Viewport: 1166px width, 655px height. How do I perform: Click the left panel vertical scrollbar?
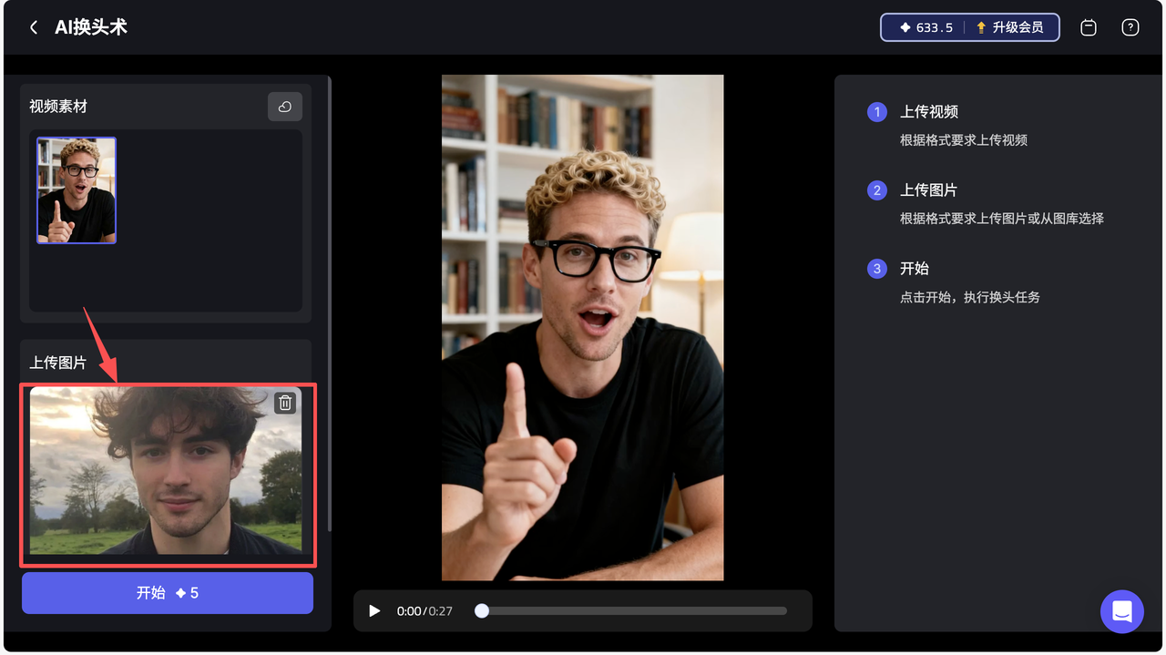329,301
